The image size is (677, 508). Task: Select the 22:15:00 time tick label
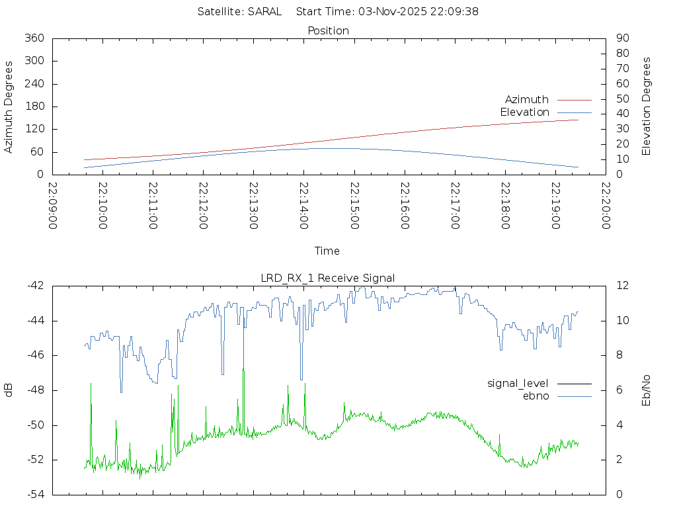[x=354, y=206]
